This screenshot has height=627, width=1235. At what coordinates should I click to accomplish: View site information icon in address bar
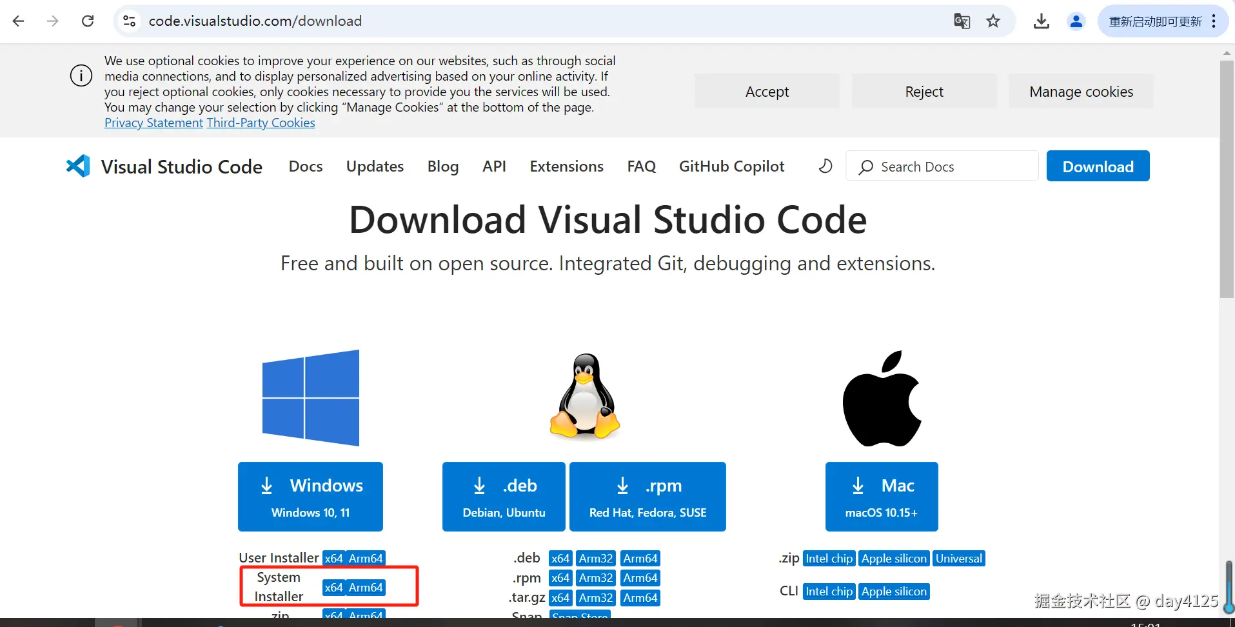click(x=130, y=21)
